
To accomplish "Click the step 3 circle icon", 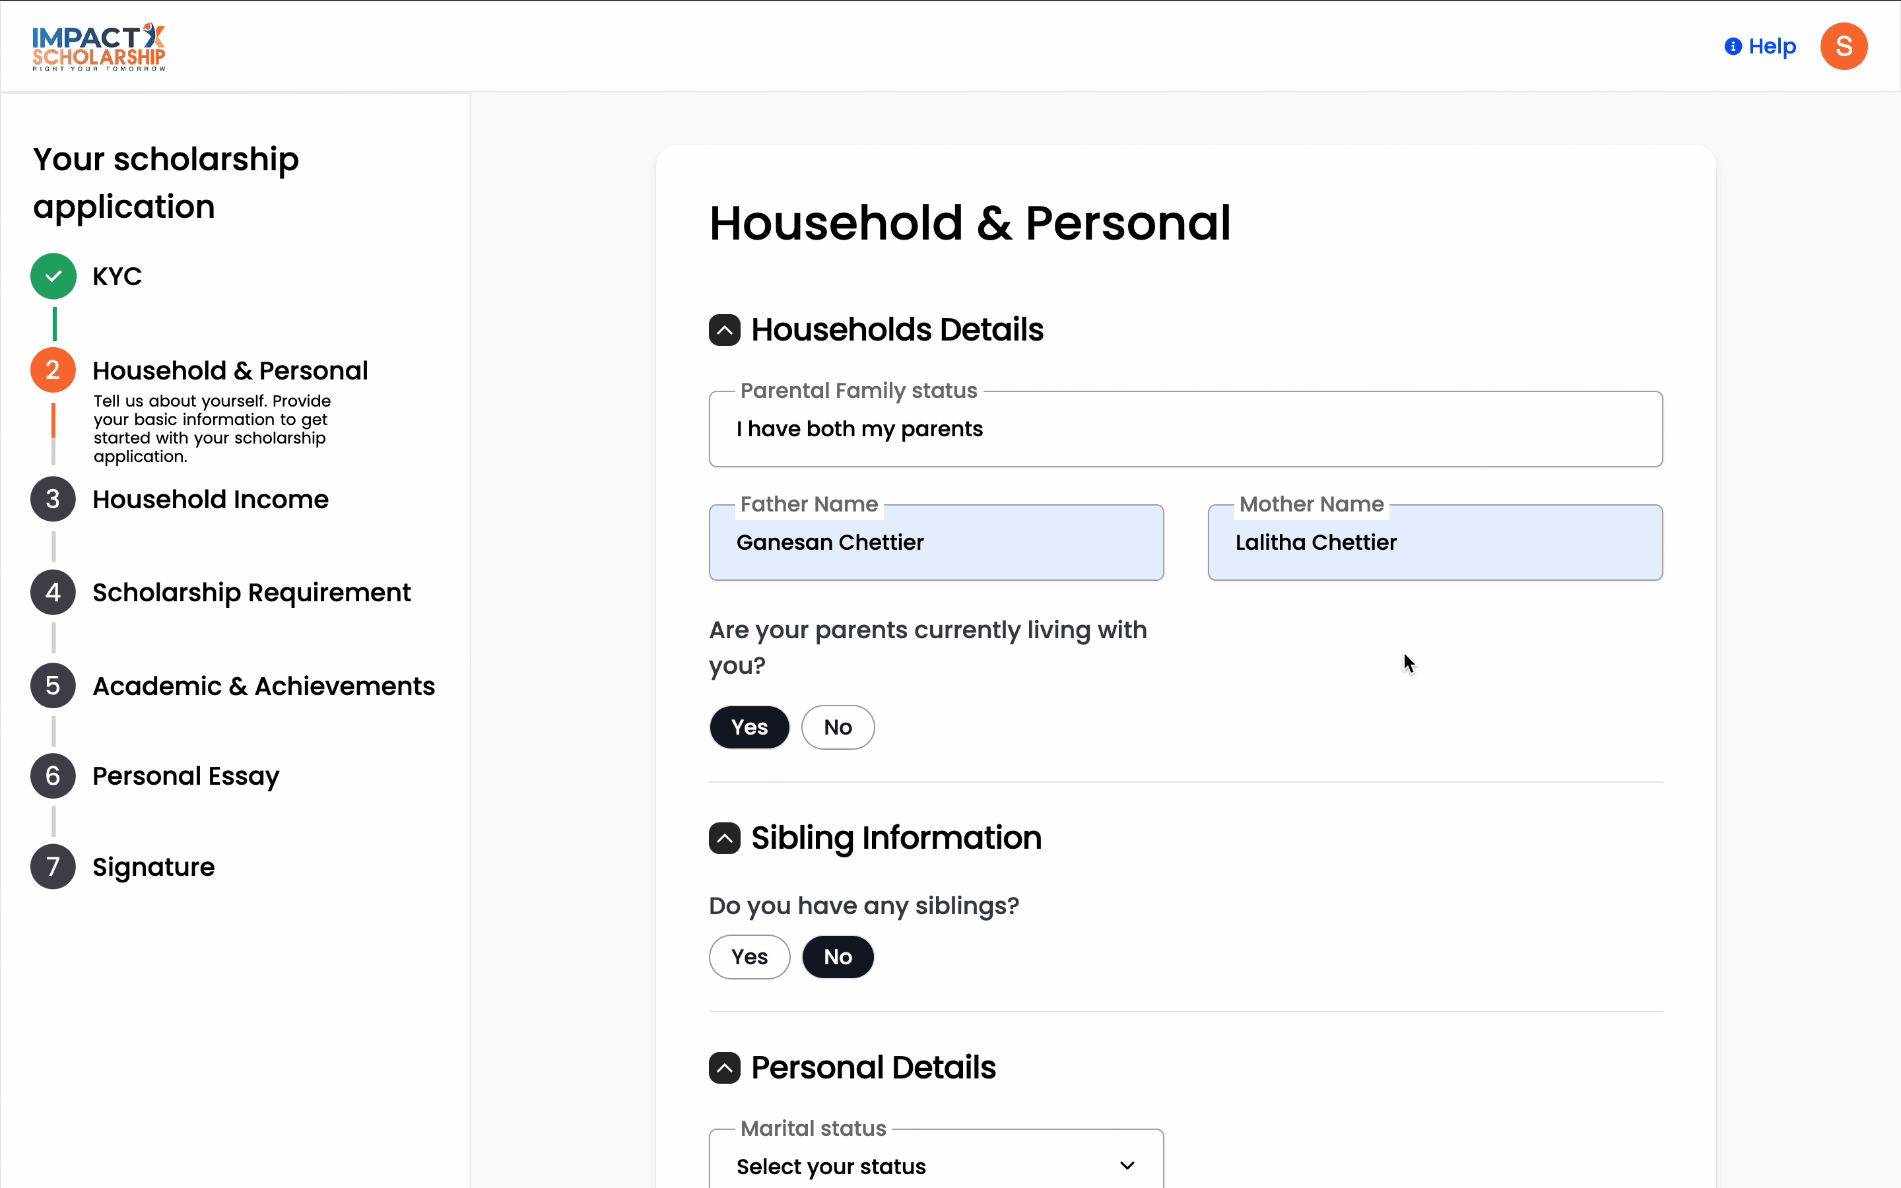I will [x=53, y=500].
